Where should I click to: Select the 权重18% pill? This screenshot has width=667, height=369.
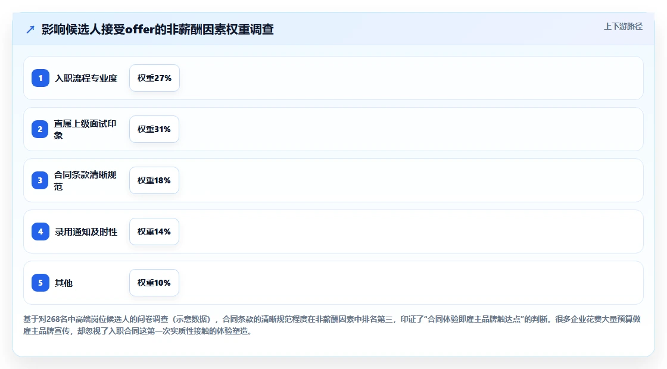pyautogui.click(x=154, y=180)
